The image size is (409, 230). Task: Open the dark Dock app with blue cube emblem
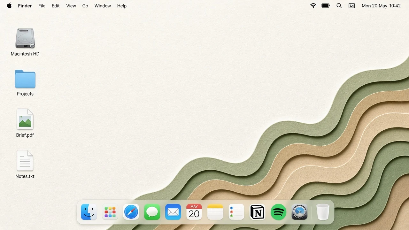pos(300,212)
